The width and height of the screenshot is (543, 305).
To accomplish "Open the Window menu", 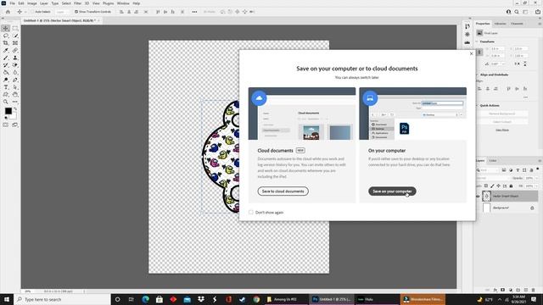I will click(123, 3).
